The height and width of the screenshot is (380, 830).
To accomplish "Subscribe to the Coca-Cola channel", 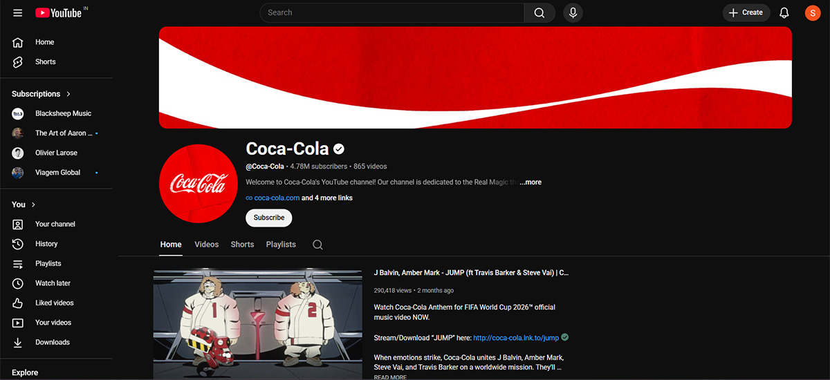I will (269, 218).
